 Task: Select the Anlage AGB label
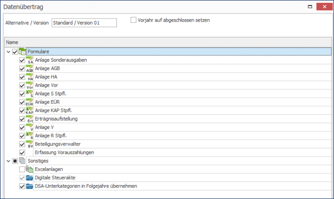tap(47, 69)
